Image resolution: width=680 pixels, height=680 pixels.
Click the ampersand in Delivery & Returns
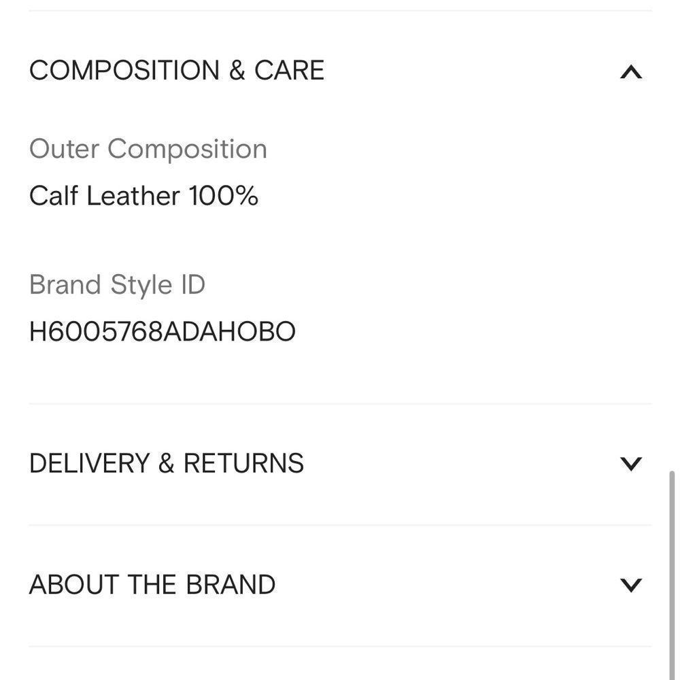pos(167,462)
